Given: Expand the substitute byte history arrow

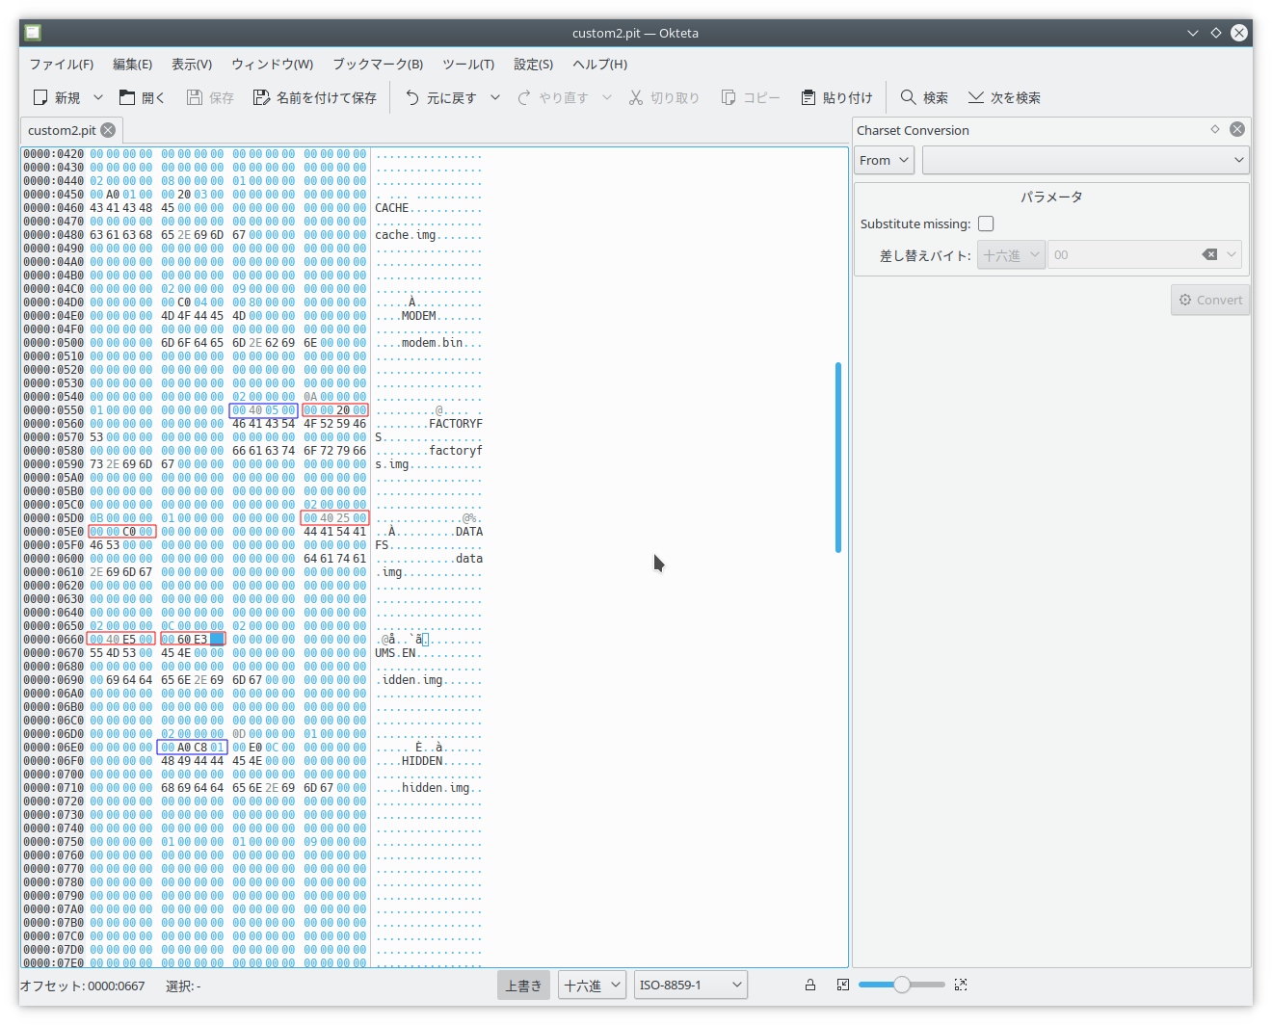Looking at the screenshot, I should coord(1232,254).
